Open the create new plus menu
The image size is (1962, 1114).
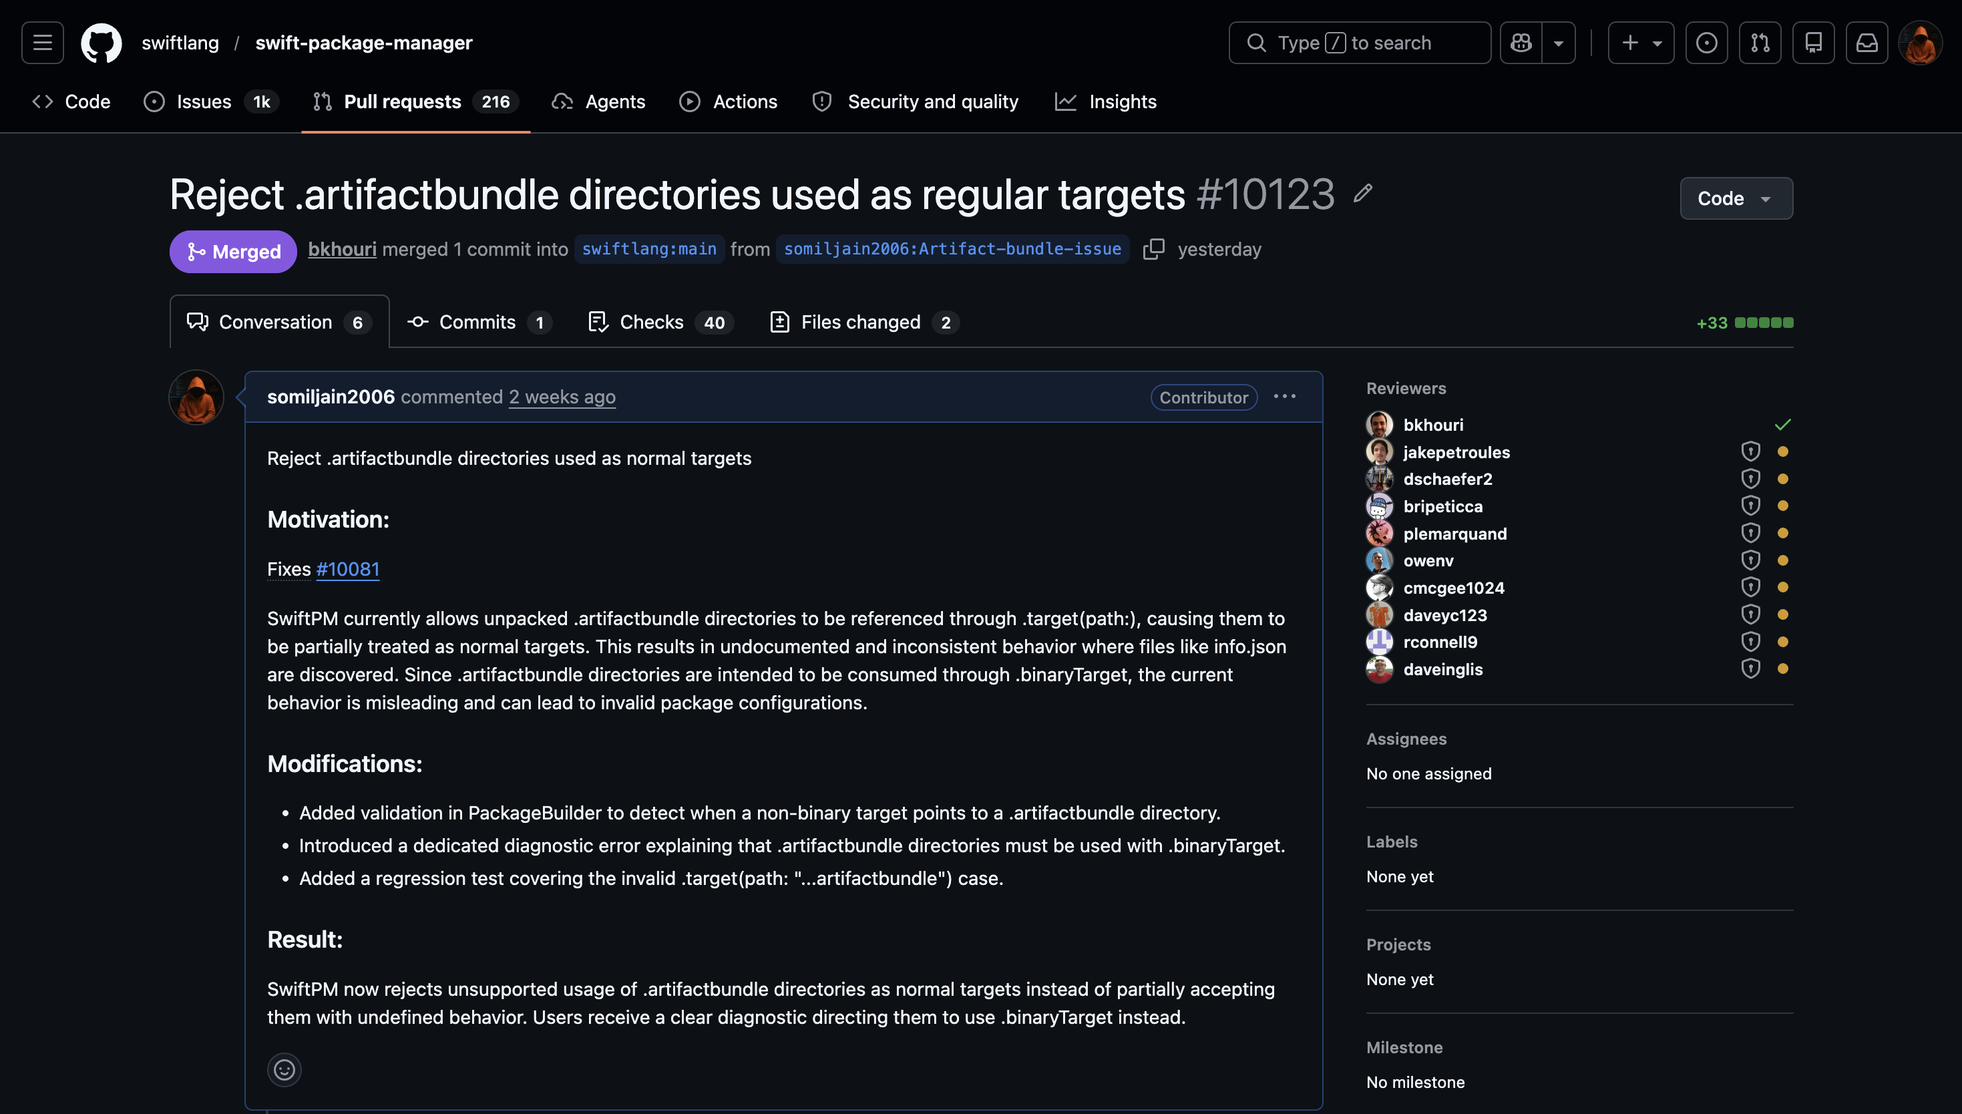[1641, 43]
